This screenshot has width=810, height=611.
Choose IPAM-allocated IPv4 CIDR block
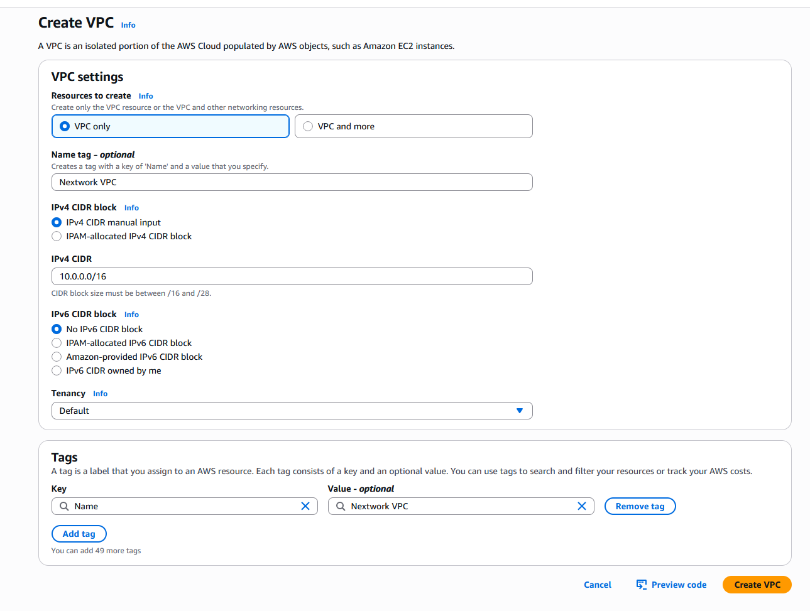tap(57, 236)
